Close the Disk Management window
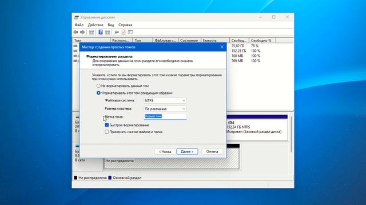The width and height of the screenshot is (366, 205). 287,17
